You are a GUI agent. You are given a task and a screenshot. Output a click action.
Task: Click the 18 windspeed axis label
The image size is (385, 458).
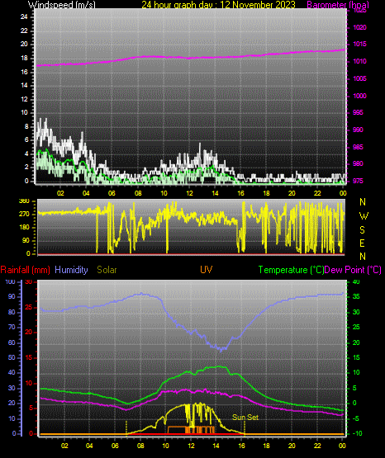(x=24, y=58)
